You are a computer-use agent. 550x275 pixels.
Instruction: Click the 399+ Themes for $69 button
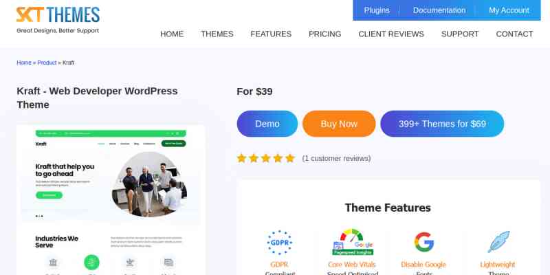tap(442, 124)
